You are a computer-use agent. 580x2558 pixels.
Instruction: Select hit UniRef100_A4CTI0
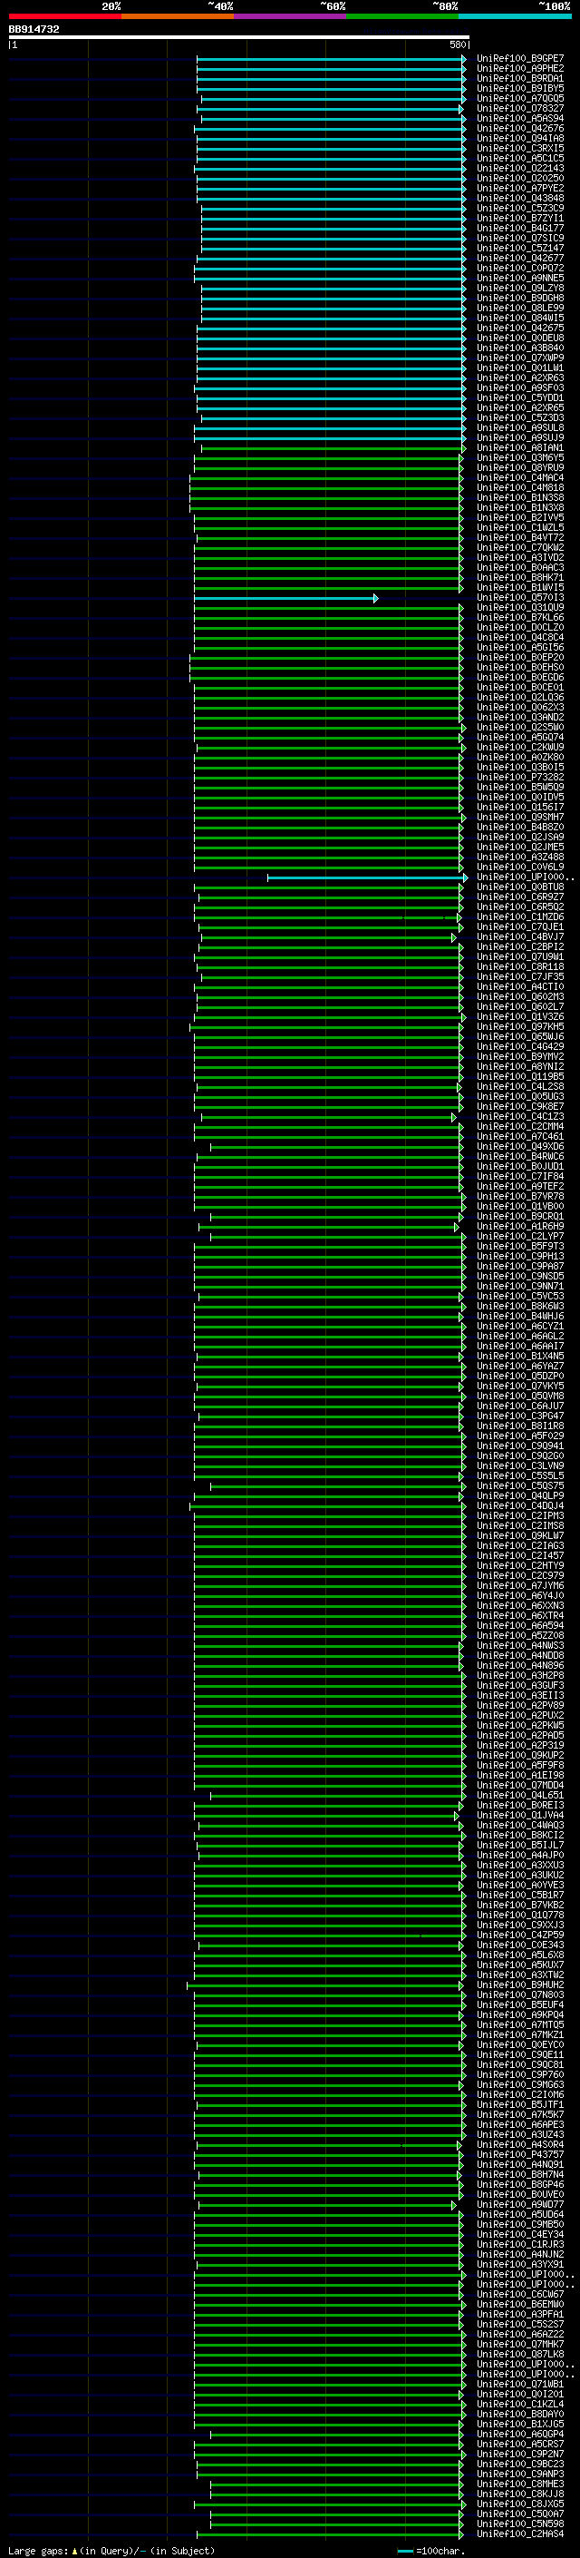click(519, 987)
